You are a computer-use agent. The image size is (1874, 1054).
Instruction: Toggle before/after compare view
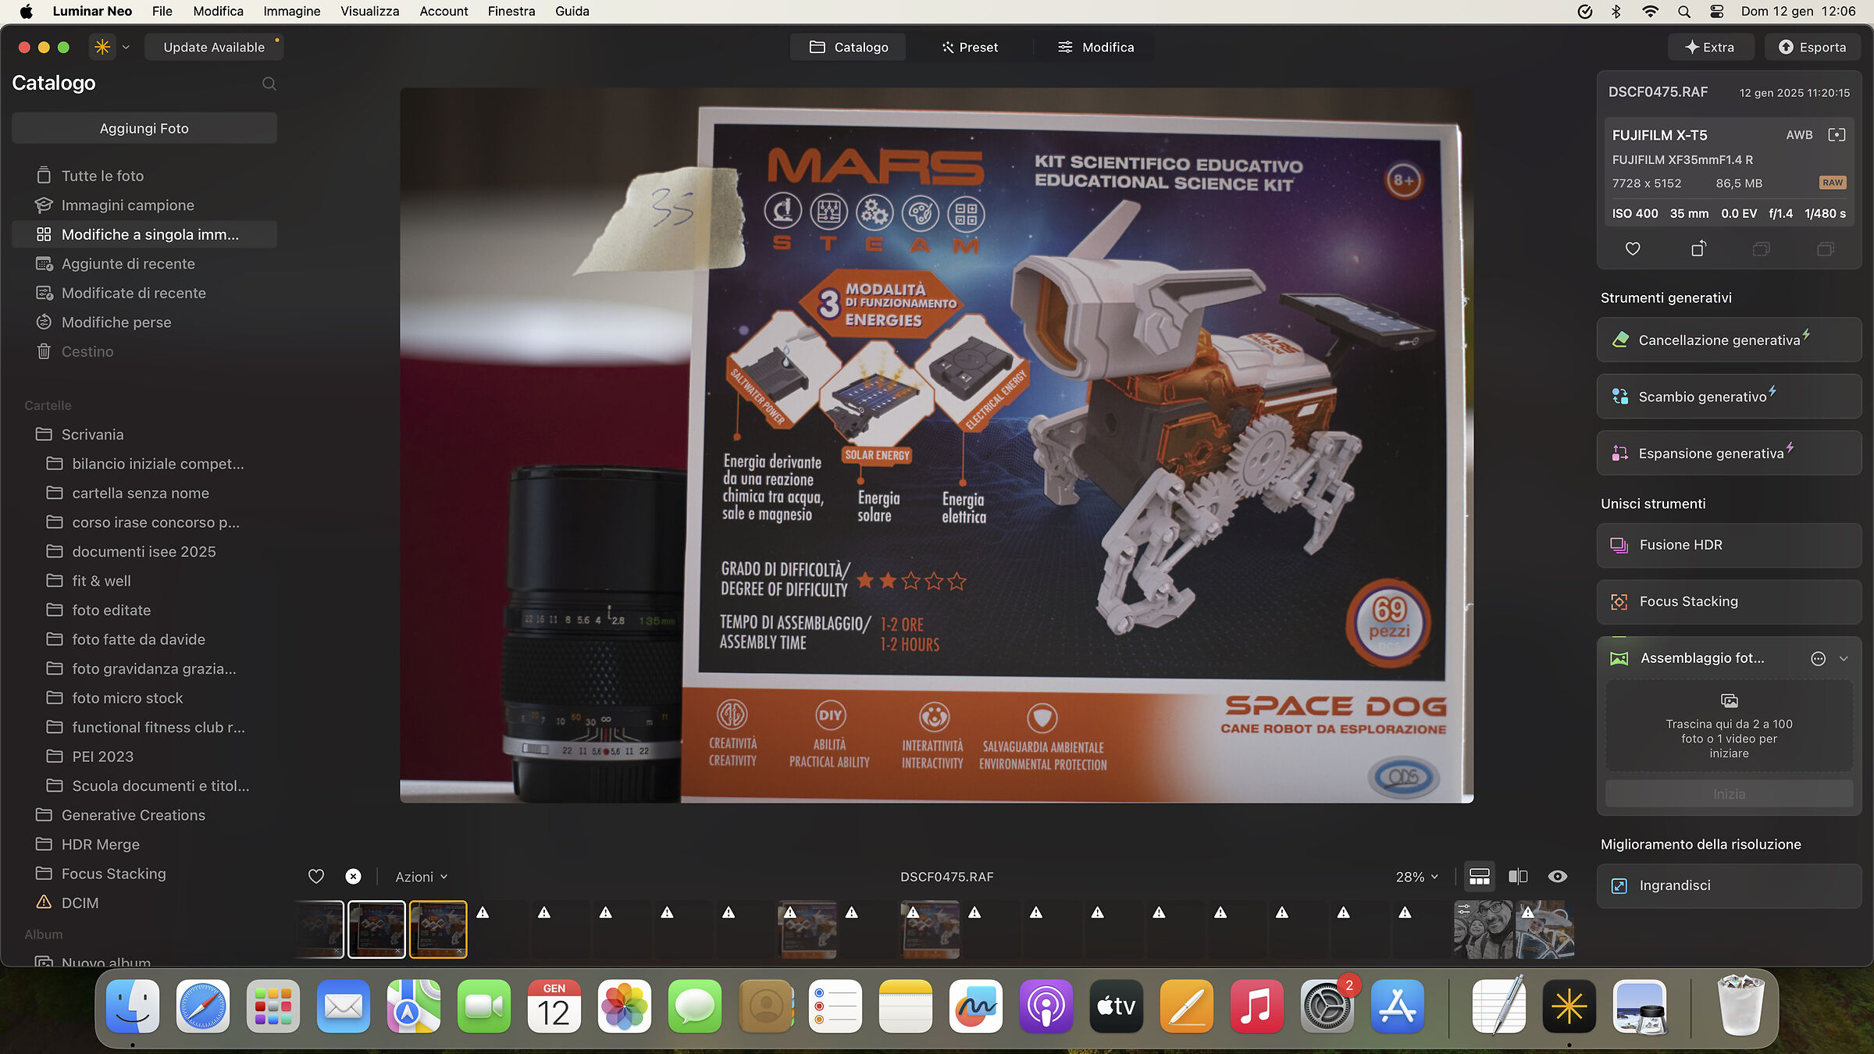pos(1518,877)
